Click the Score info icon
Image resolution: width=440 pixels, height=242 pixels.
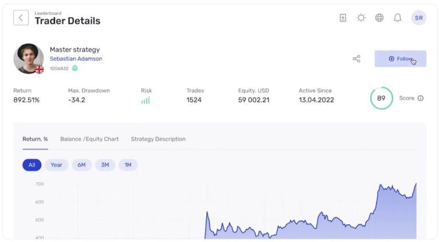[421, 98]
